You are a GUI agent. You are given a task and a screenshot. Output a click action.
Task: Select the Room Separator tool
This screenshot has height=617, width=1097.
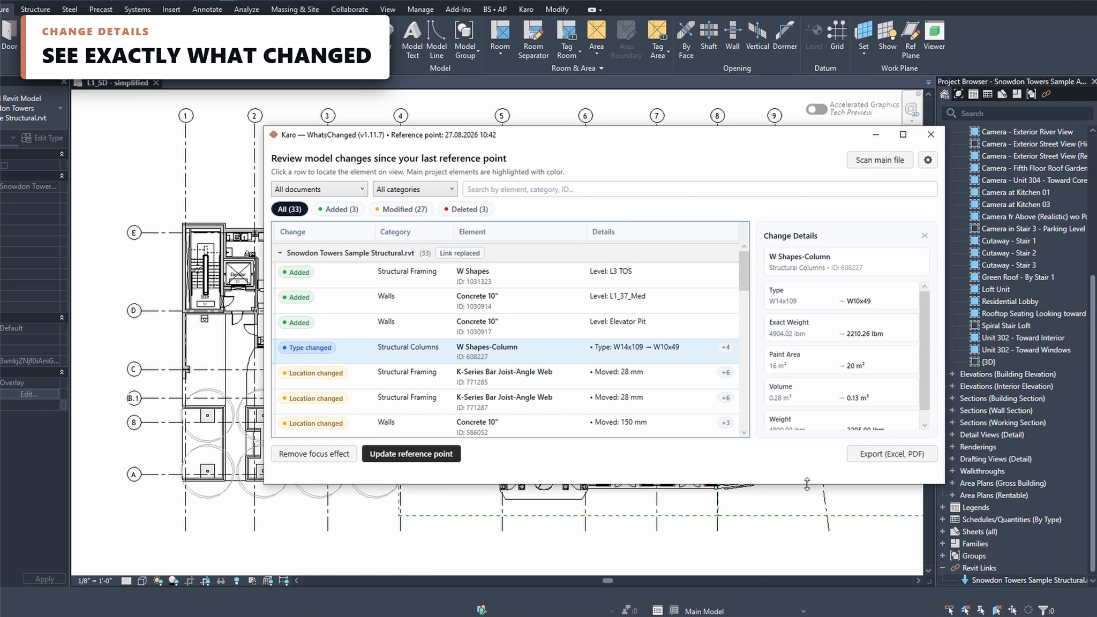click(533, 40)
